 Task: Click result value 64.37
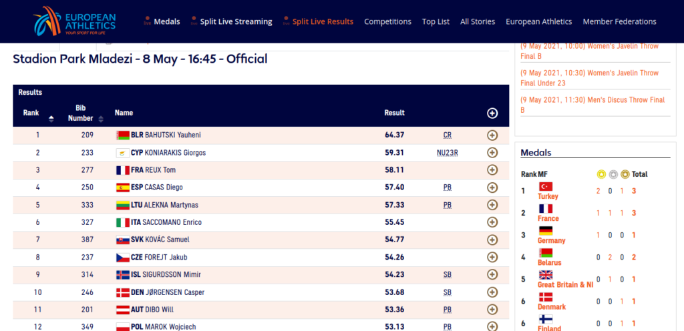coord(394,135)
